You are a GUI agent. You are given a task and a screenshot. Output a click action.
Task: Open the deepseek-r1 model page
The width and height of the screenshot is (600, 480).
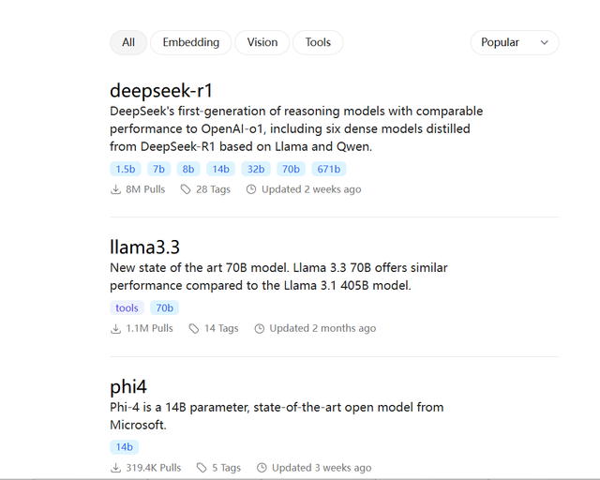(161, 91)
